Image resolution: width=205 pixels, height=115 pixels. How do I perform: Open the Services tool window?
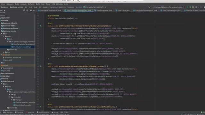tap(8, 112)
